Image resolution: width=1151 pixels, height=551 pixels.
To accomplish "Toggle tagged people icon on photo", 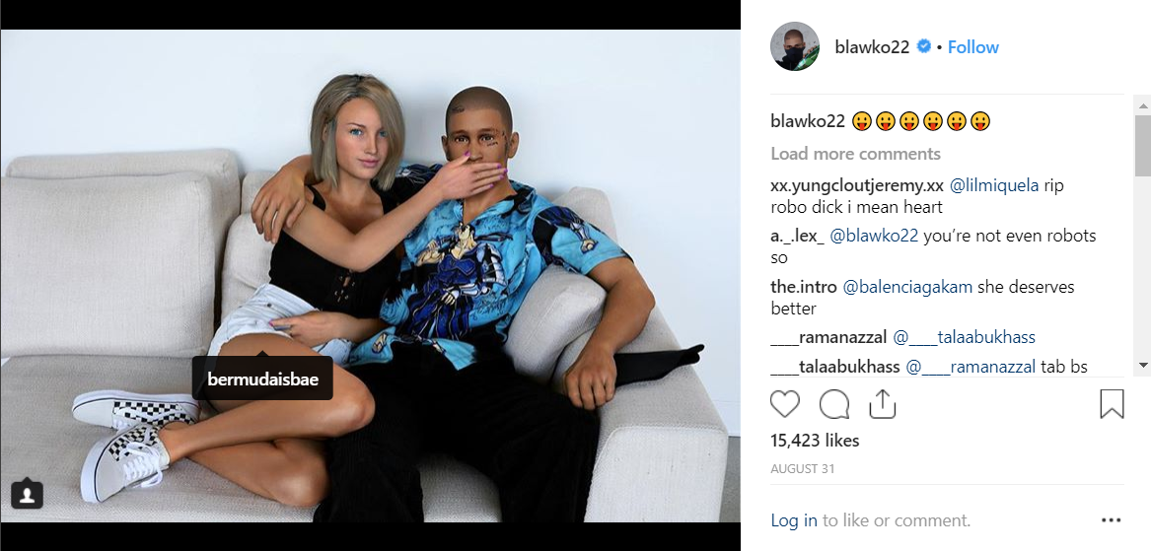I will click(x=28, y=494).
